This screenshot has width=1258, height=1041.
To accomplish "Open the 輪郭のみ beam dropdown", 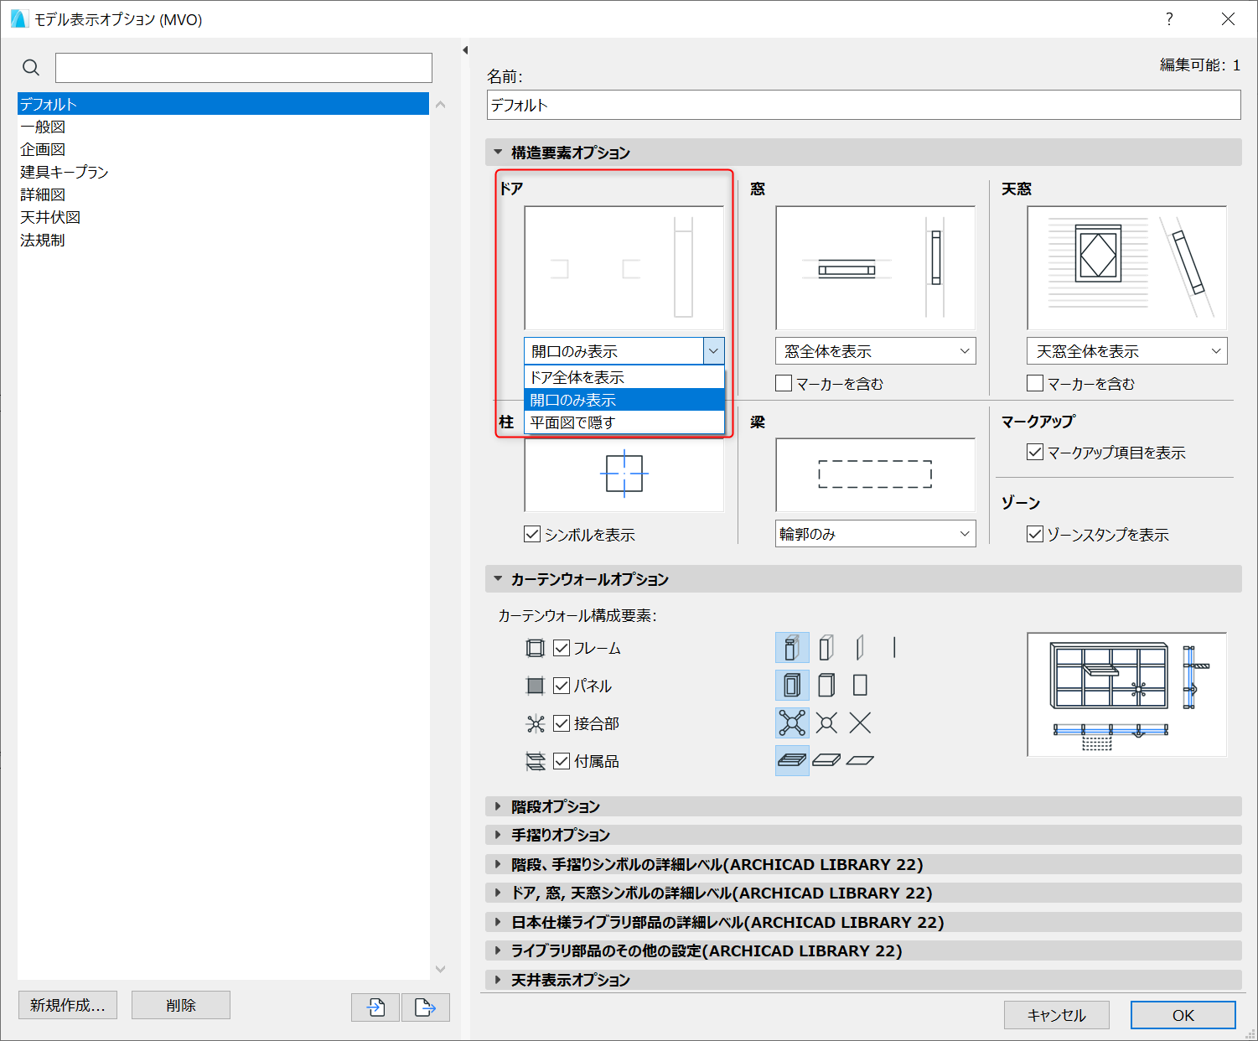I will pyautogui.click(x=876, y=534).
